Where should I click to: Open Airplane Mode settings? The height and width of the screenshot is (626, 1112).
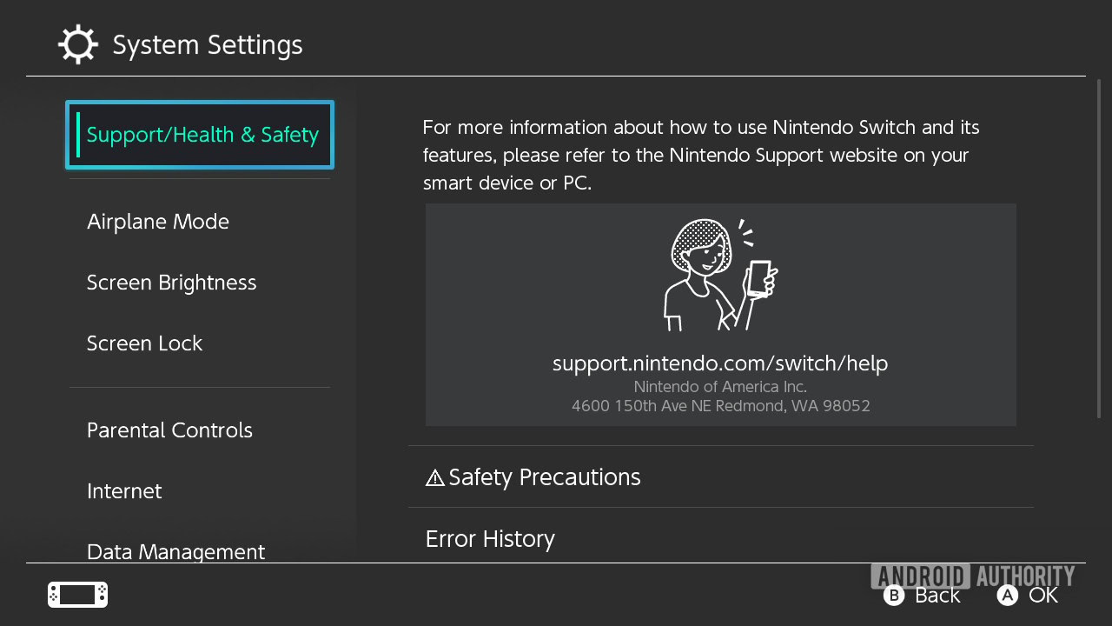(x=158, y=222)
